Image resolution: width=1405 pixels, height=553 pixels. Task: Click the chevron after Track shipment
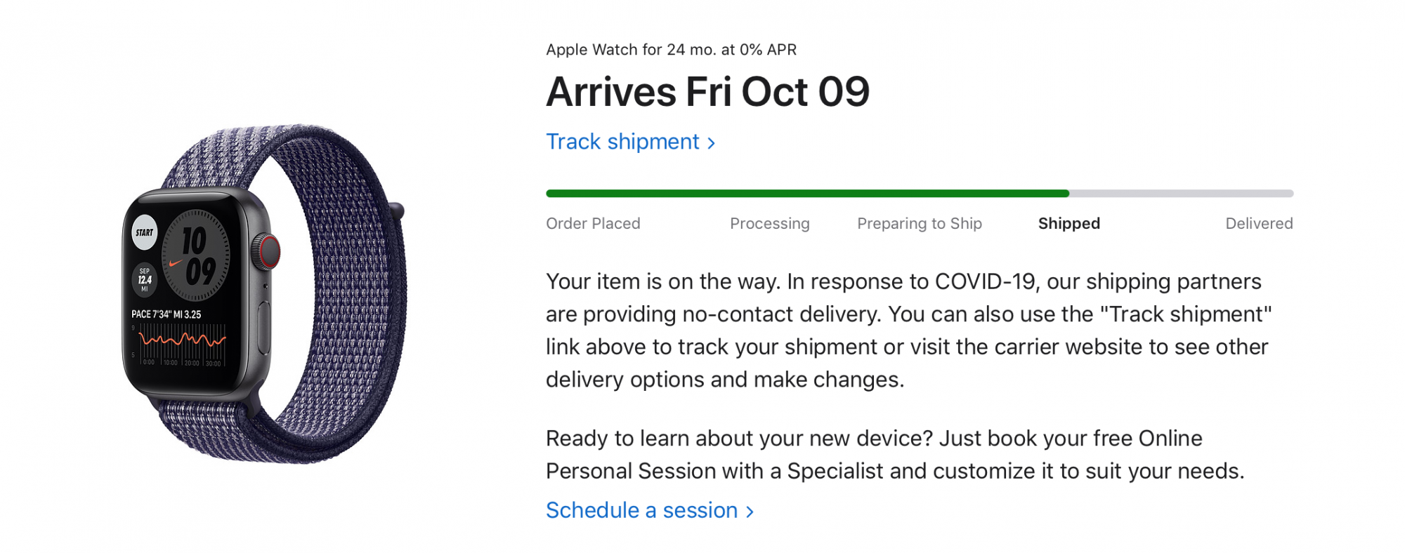[711, 143]
